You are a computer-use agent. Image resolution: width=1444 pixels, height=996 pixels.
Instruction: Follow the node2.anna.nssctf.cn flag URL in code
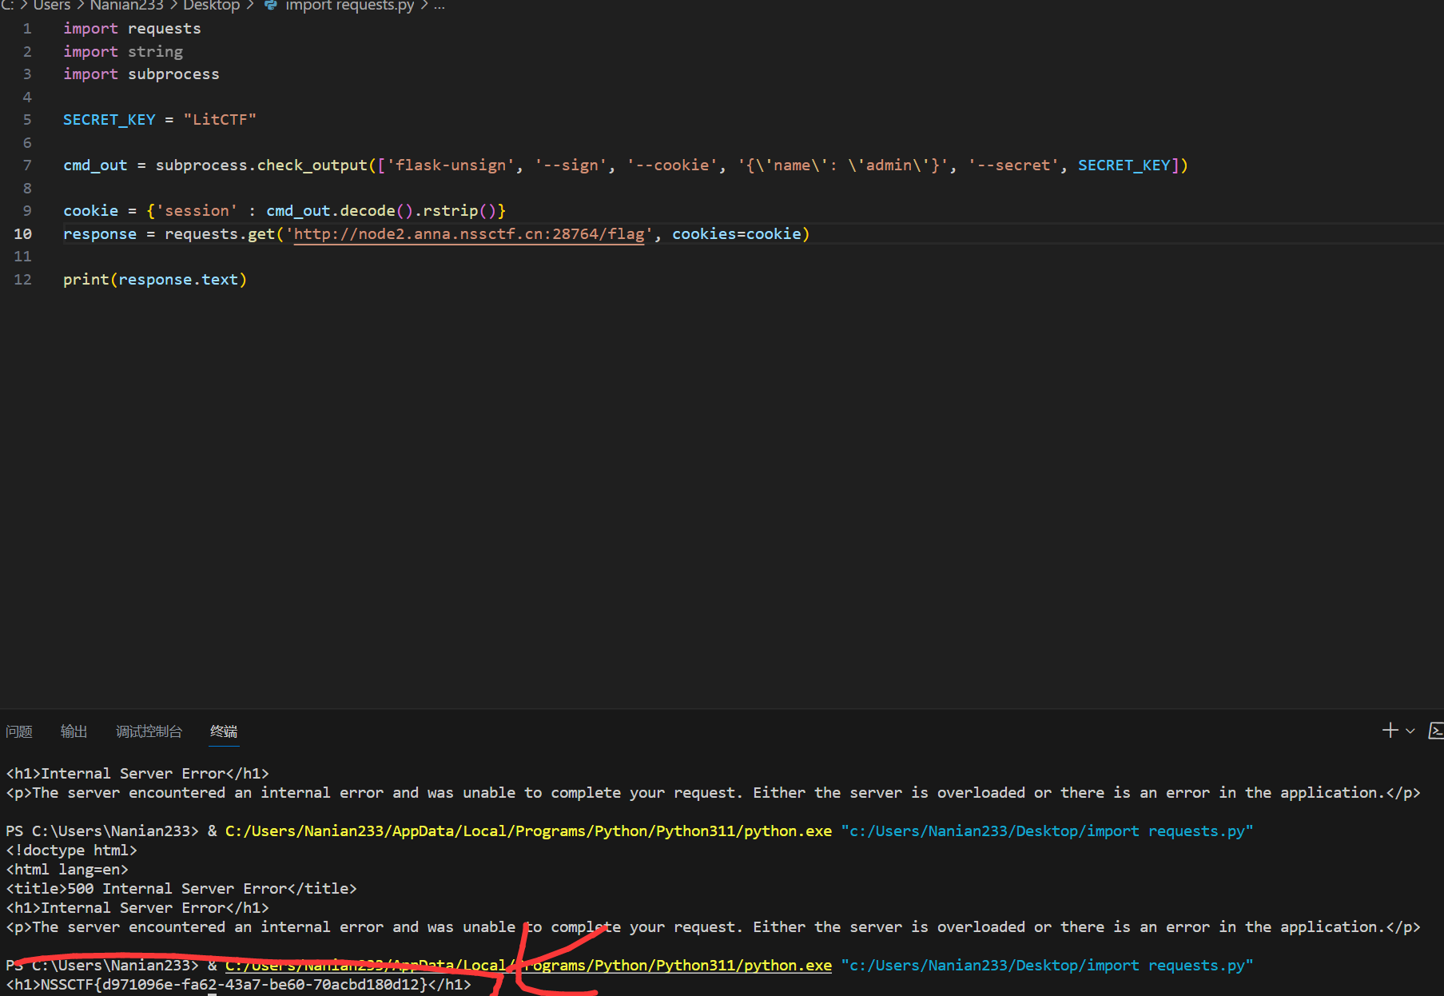click(469, 234)
